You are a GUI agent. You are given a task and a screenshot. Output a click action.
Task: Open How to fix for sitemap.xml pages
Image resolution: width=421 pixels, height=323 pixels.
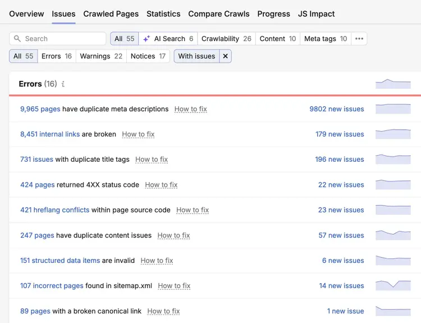[x=174, y=286]
